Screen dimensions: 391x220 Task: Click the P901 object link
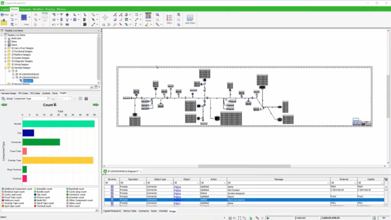point(177,204)
